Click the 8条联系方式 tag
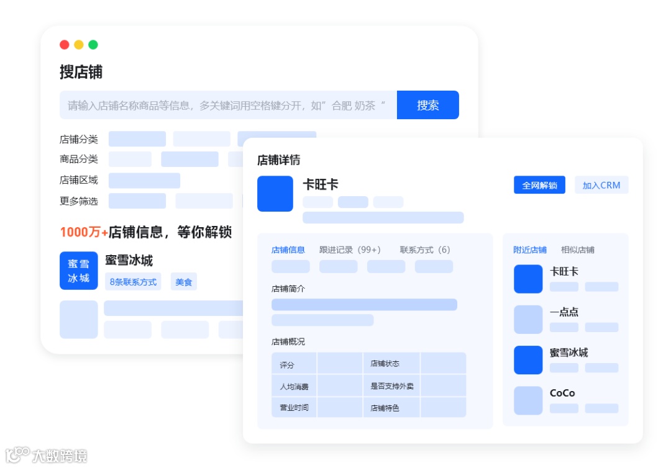Viewport: 671px width, 468px height. (133, 282)
